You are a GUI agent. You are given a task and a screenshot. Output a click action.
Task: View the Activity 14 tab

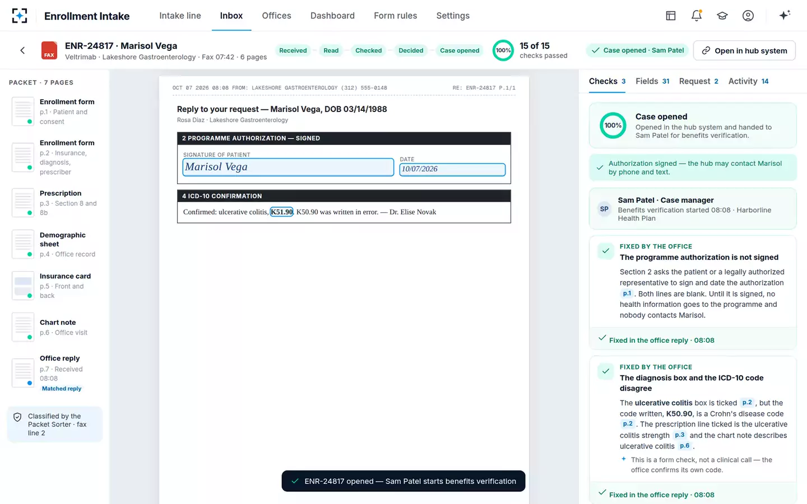(x=748, y=81)
